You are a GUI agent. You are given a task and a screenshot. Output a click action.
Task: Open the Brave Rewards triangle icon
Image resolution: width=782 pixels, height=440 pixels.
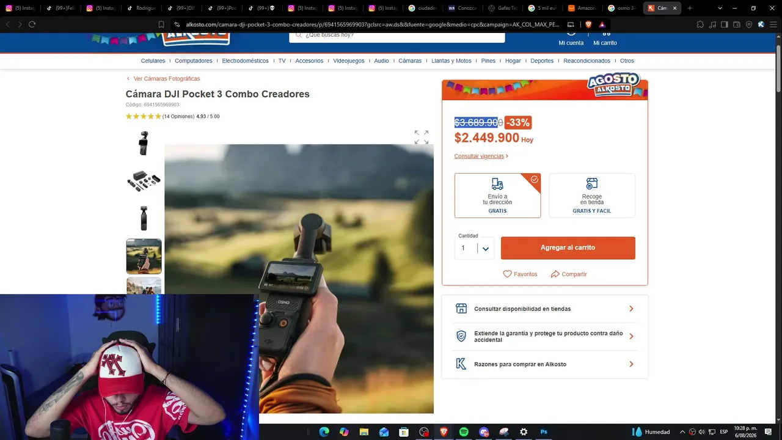tap(602, 24)
